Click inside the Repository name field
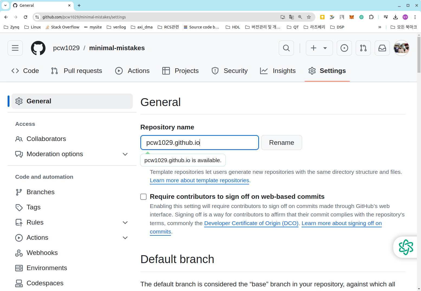421x291 pixels. (199, 142)
